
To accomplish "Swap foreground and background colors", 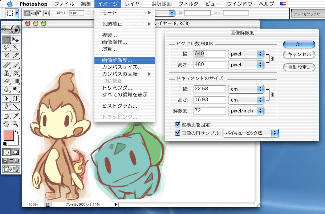I will [17, 132].
